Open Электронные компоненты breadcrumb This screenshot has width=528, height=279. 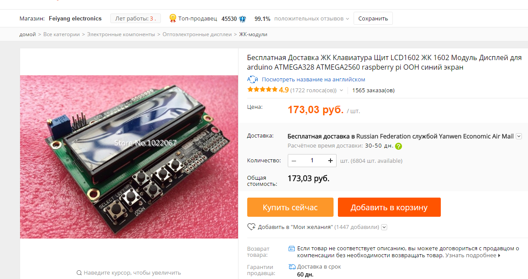pyautogui.click(x=121, y=34)
